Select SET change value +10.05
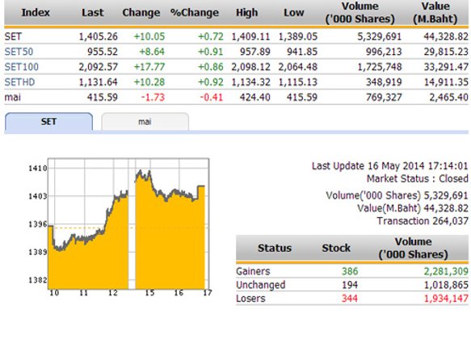Viewport: 471px width, 339px height. click(149, 36)
